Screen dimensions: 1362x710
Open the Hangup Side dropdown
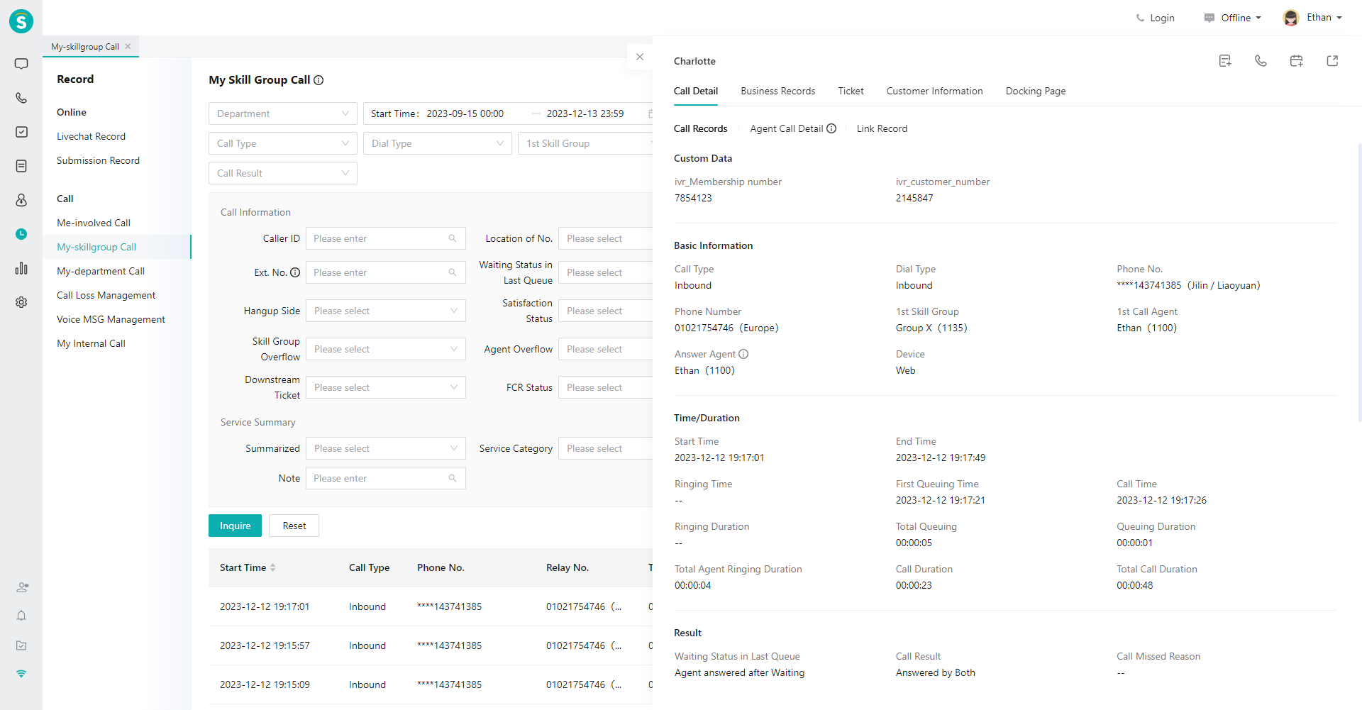click(x=386, y=311)
